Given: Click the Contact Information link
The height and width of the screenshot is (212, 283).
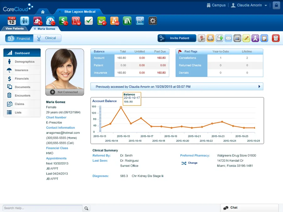Looking at the screenshot, I should click(x=60, y=128).
